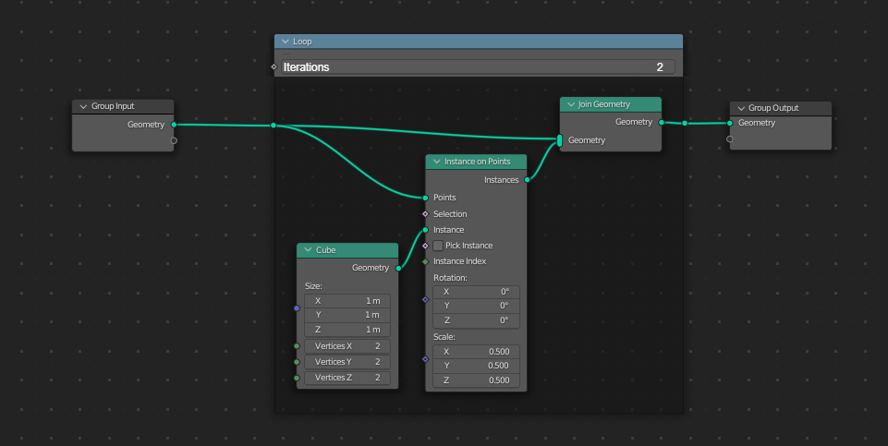The height and width of the screenshot is (446, 888).
Task: Select the Group Output node title
Action: [773, 108]
